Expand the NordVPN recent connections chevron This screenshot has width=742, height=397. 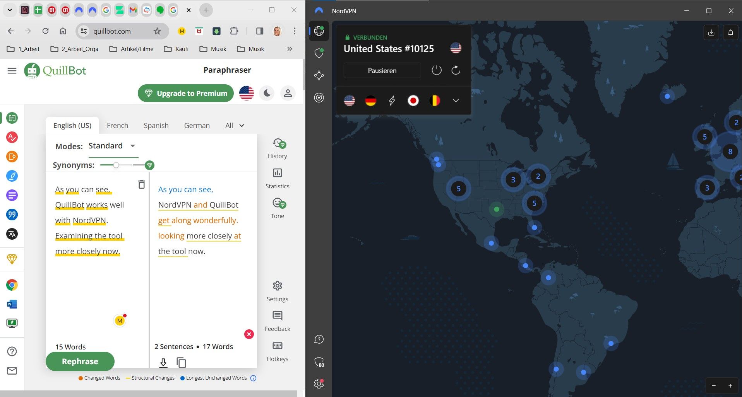point(456,101)
